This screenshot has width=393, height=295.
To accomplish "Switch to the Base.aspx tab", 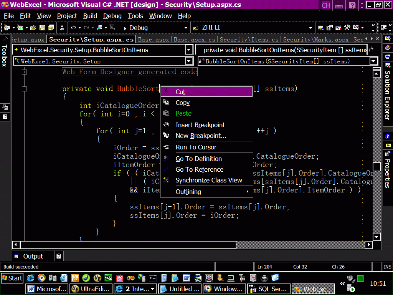I will click(x=154, y=40).
